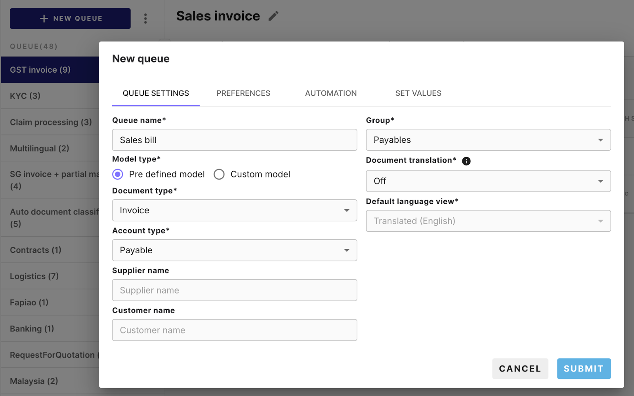This screenshot has width=634, height=396.
Task: Open the Auto document classification queue
Action: pyautogui.click(x=50, y=218)
